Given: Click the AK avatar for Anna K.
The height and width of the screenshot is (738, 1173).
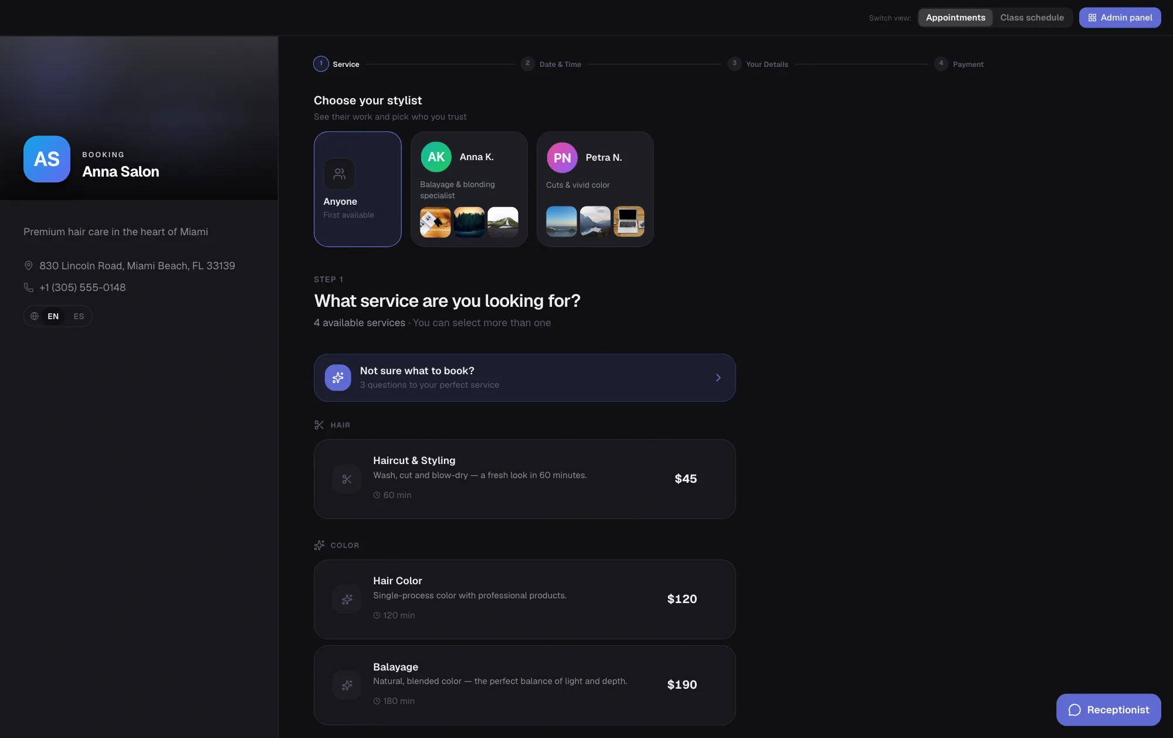Looking at the screenshot, I should coord(436,157).
